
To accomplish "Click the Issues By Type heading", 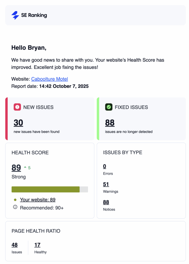I will [x=123, y=152].
